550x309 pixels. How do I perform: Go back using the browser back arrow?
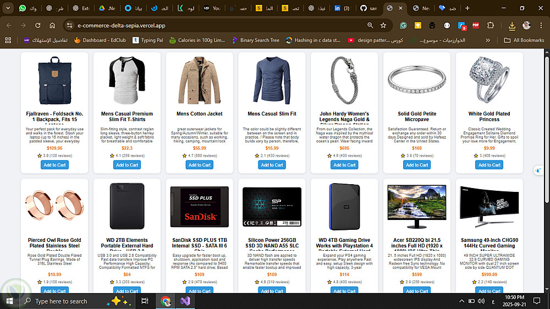(x=9, y=25)
